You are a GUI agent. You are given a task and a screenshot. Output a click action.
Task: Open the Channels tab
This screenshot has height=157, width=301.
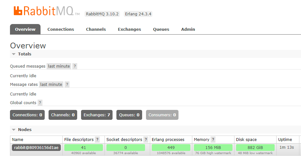[x=96, y=29]
